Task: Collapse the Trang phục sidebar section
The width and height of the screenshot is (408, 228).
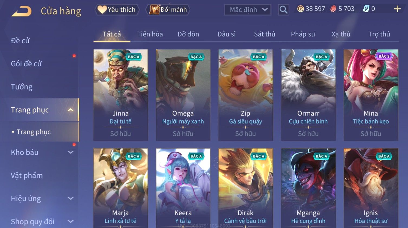Action: [70, 110]
